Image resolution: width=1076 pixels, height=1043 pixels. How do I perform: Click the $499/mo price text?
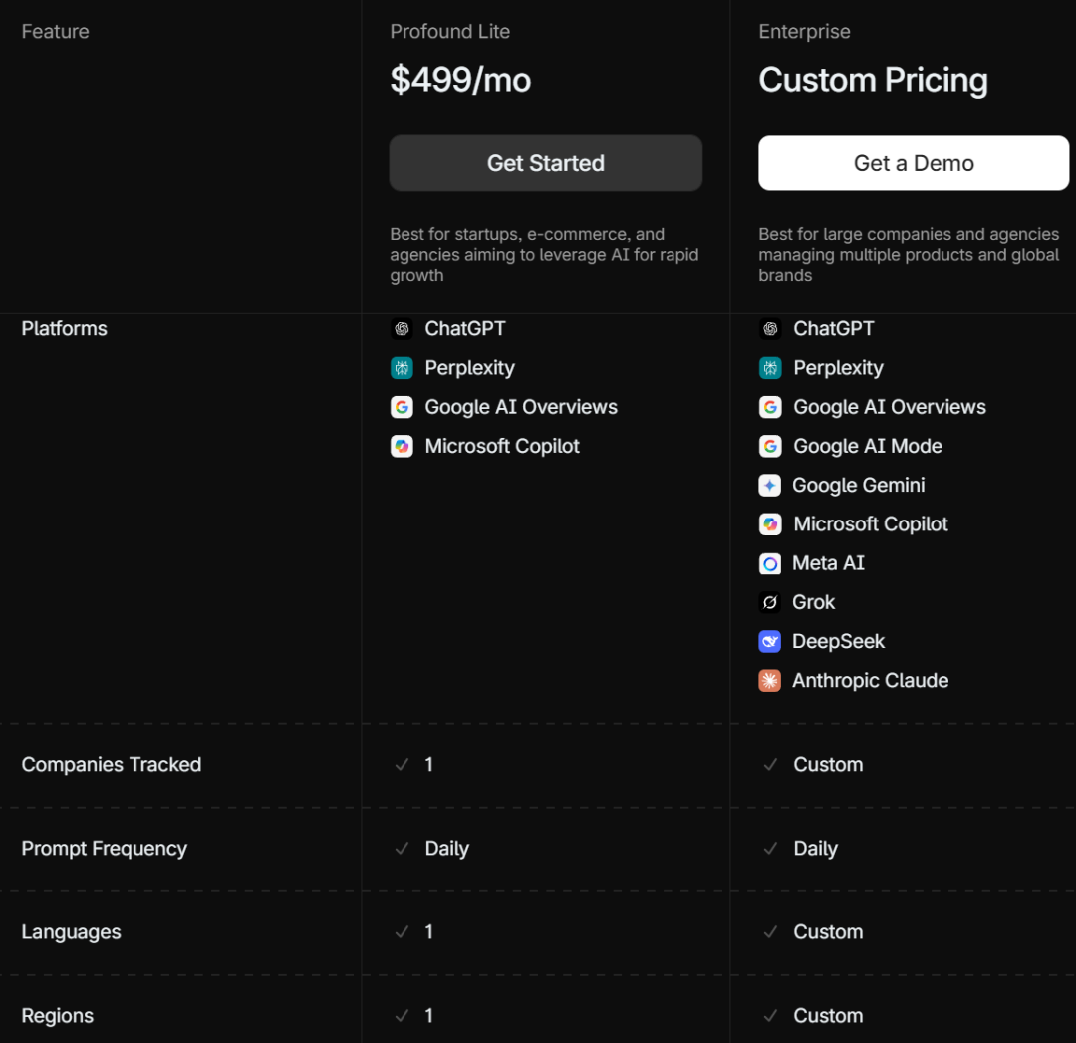[460, 80]
